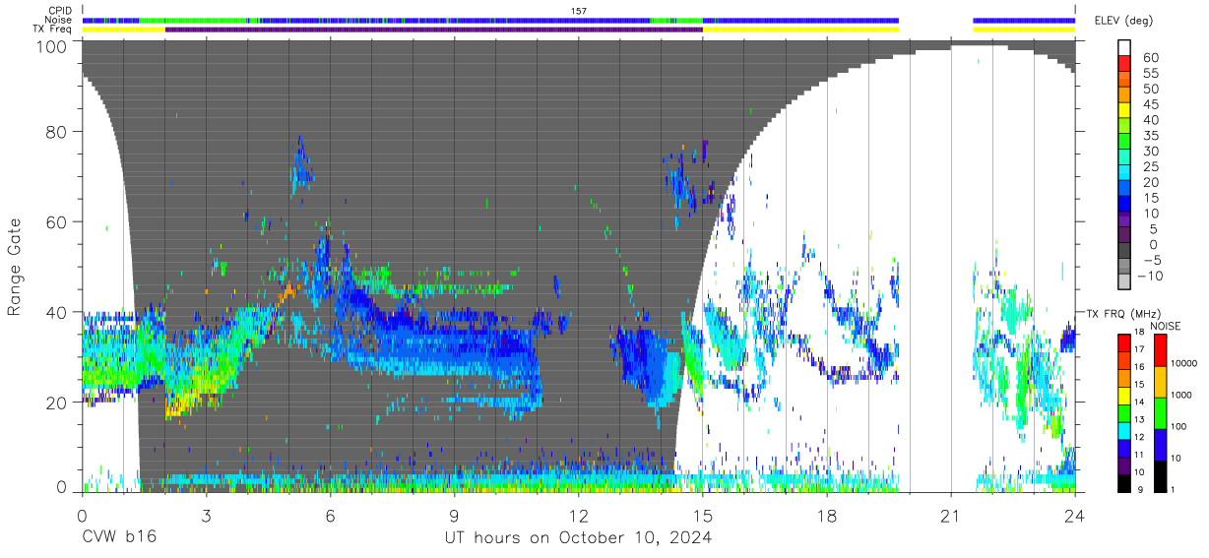The width and height of the screenshot is (1209, 558).
Task: Click the 21 hour label on the UT axis
Action: 951,516
